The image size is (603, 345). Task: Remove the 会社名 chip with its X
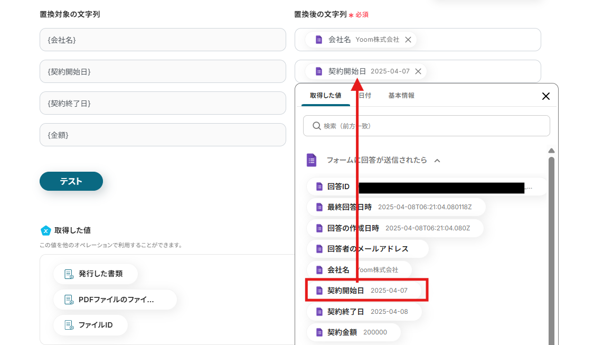coord(408,40)
